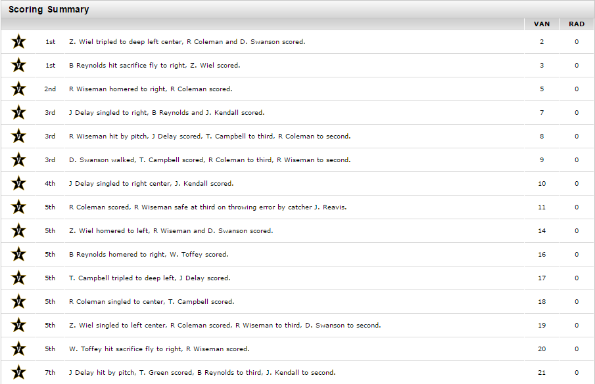
Task: Click the 7th inning label
Action: 50,372
